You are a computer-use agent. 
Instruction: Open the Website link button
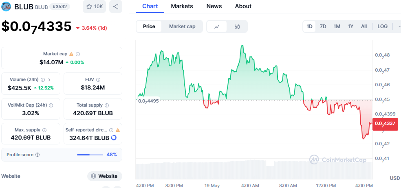[105, 176]
